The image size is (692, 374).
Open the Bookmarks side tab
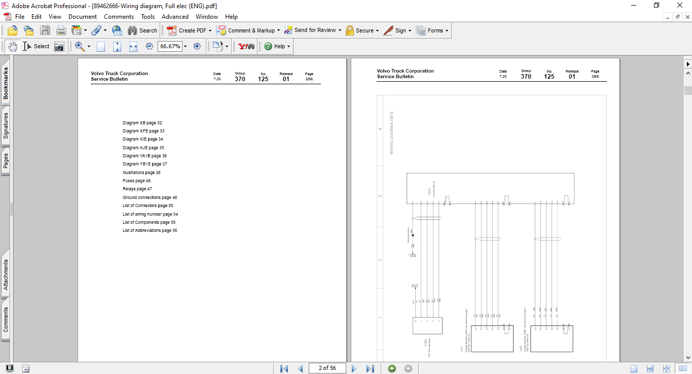coord(6,84)
